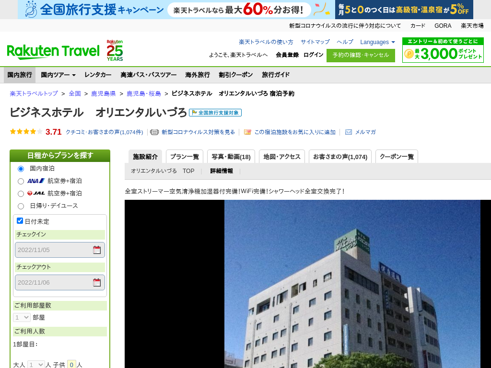Screen dimensions: 491x368
Task: Open the オリエンタルいづろ TOP sub-tab
Action: pyautogui.click(x=163, y=171)
